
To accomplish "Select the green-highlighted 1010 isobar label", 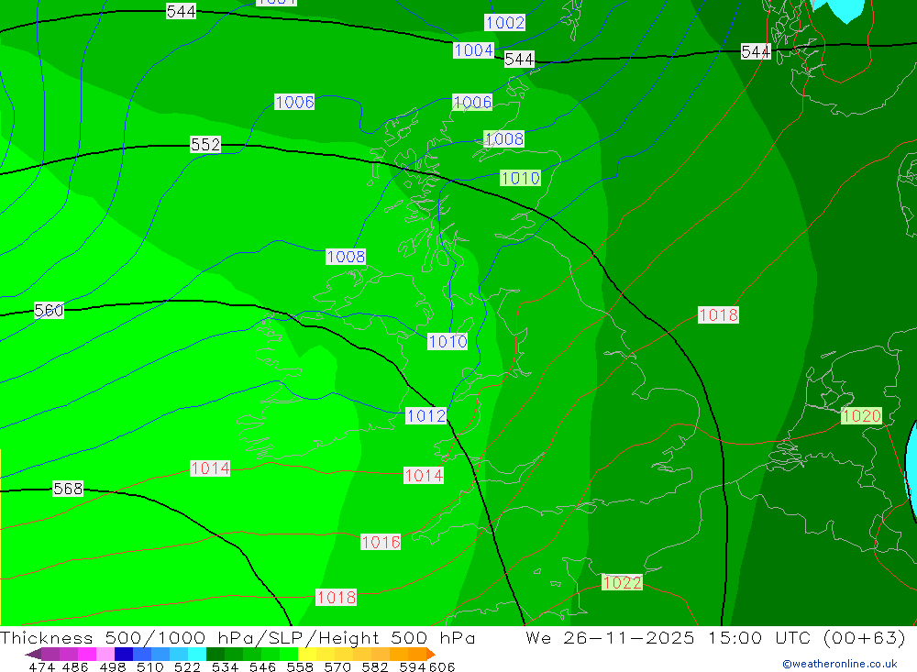I will click(x=521, y=179).
